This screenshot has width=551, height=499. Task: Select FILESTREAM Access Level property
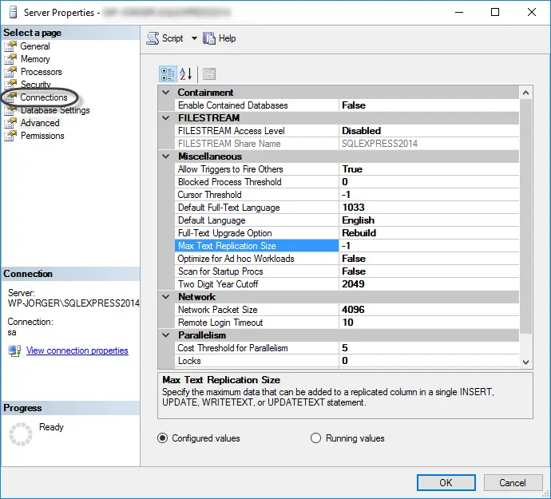tap(256, 131)
